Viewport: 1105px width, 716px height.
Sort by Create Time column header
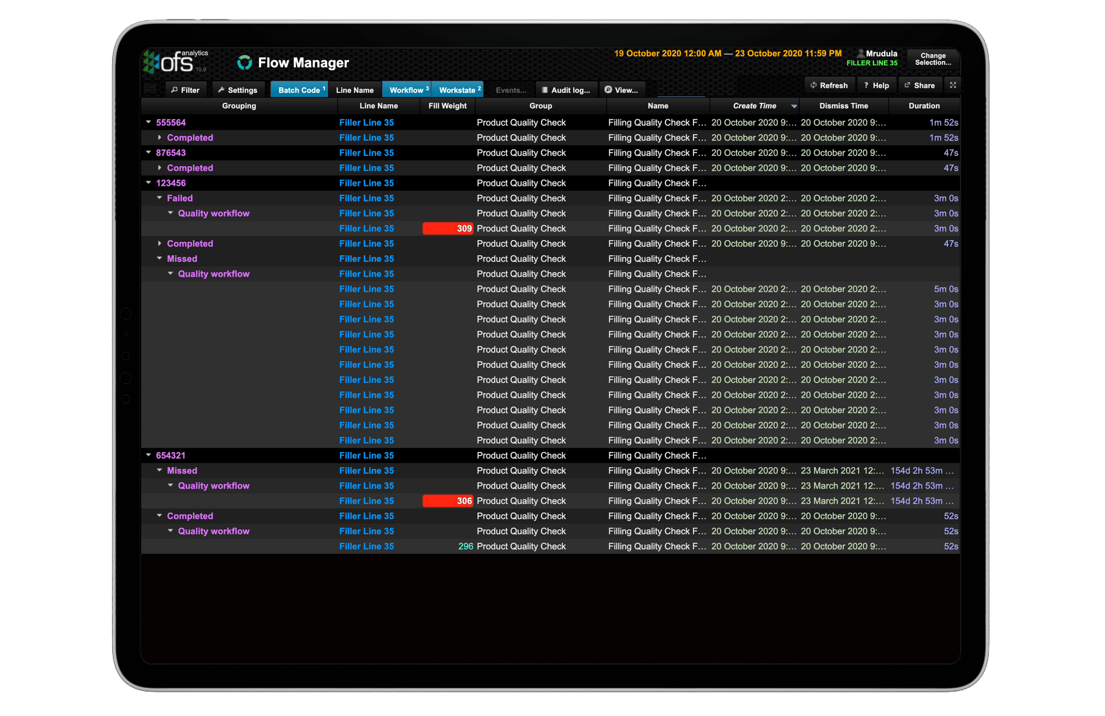tap(754, 106)
